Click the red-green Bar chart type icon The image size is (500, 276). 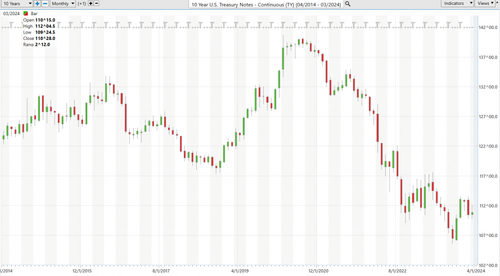(25, 14)
